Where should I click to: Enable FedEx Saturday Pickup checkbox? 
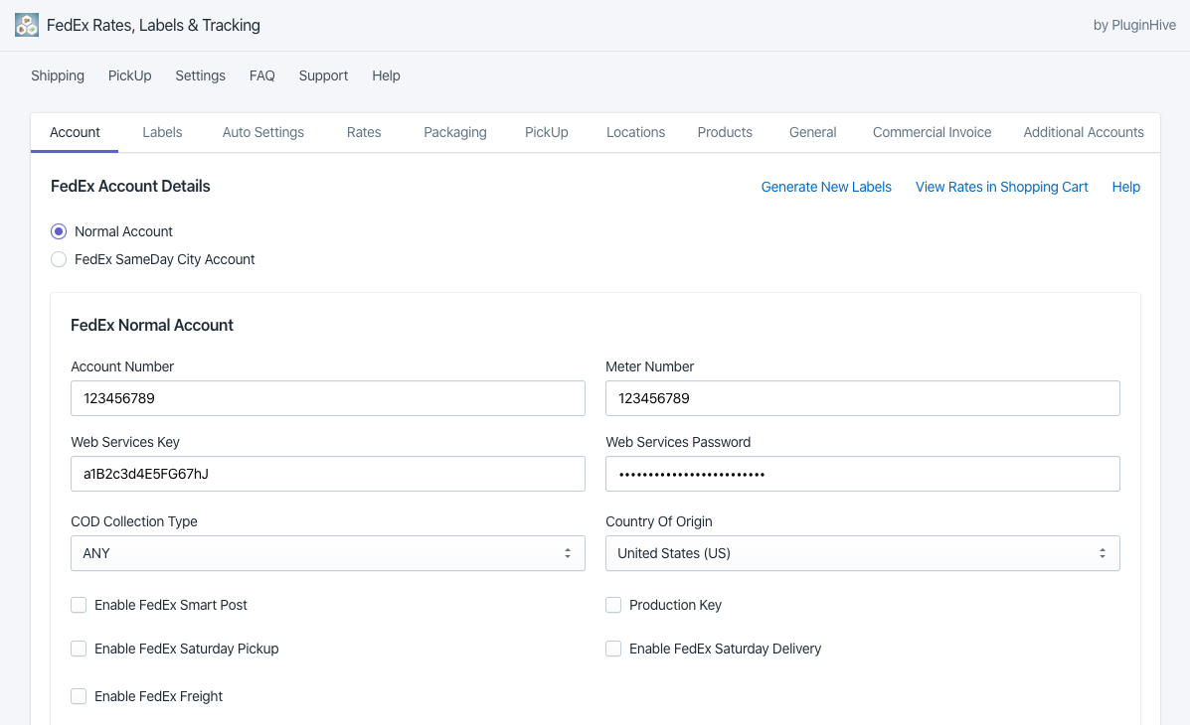point(79,649)
